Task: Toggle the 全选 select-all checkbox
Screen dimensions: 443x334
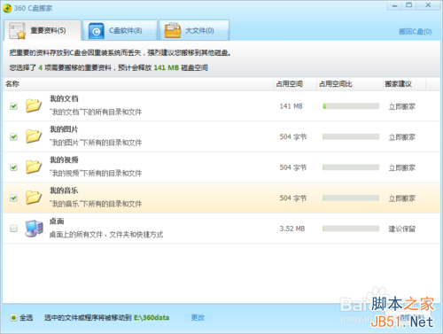Action: click(13, 318)
